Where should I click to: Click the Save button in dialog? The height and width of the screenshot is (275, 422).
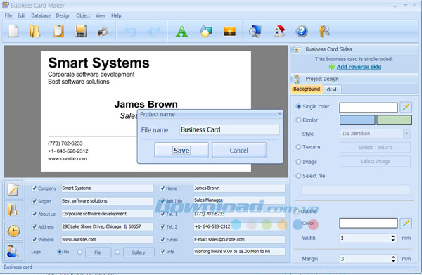coord(181,150)
